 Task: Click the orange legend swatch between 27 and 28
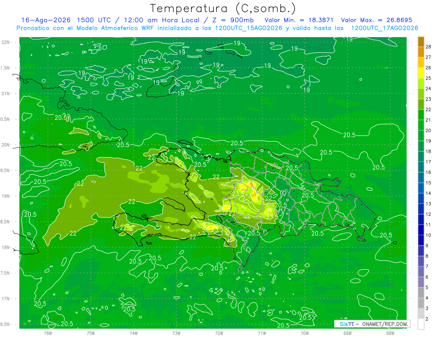(421, 52)
